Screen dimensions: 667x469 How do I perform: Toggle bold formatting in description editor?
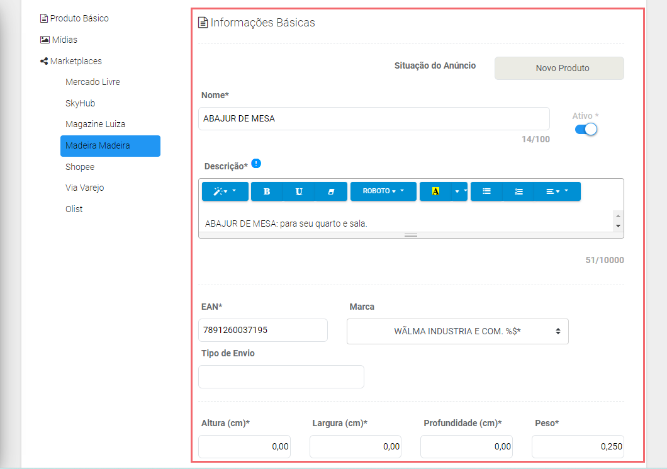click(x=267, y=191)
